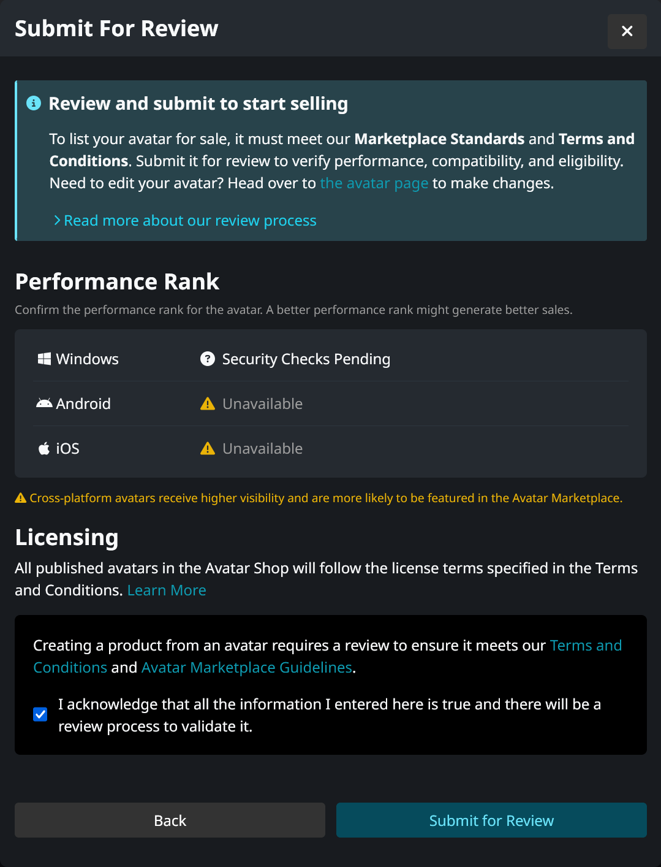The image size is (661, 867).
Task: Click the info icon beside the review heading
Action: (34, 103)
